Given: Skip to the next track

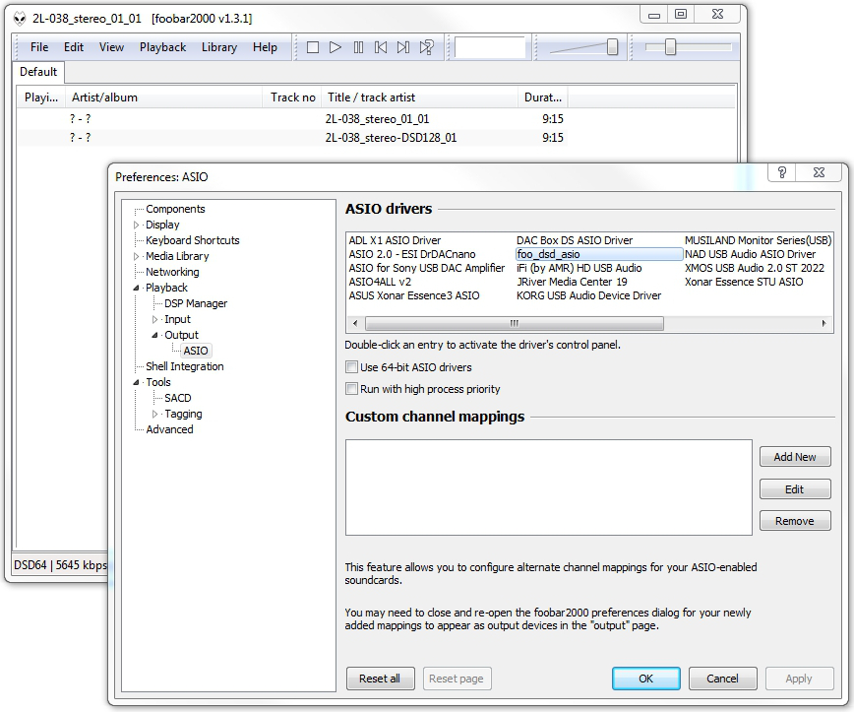Looking at the screenshot, I should (x=403, y=47).
